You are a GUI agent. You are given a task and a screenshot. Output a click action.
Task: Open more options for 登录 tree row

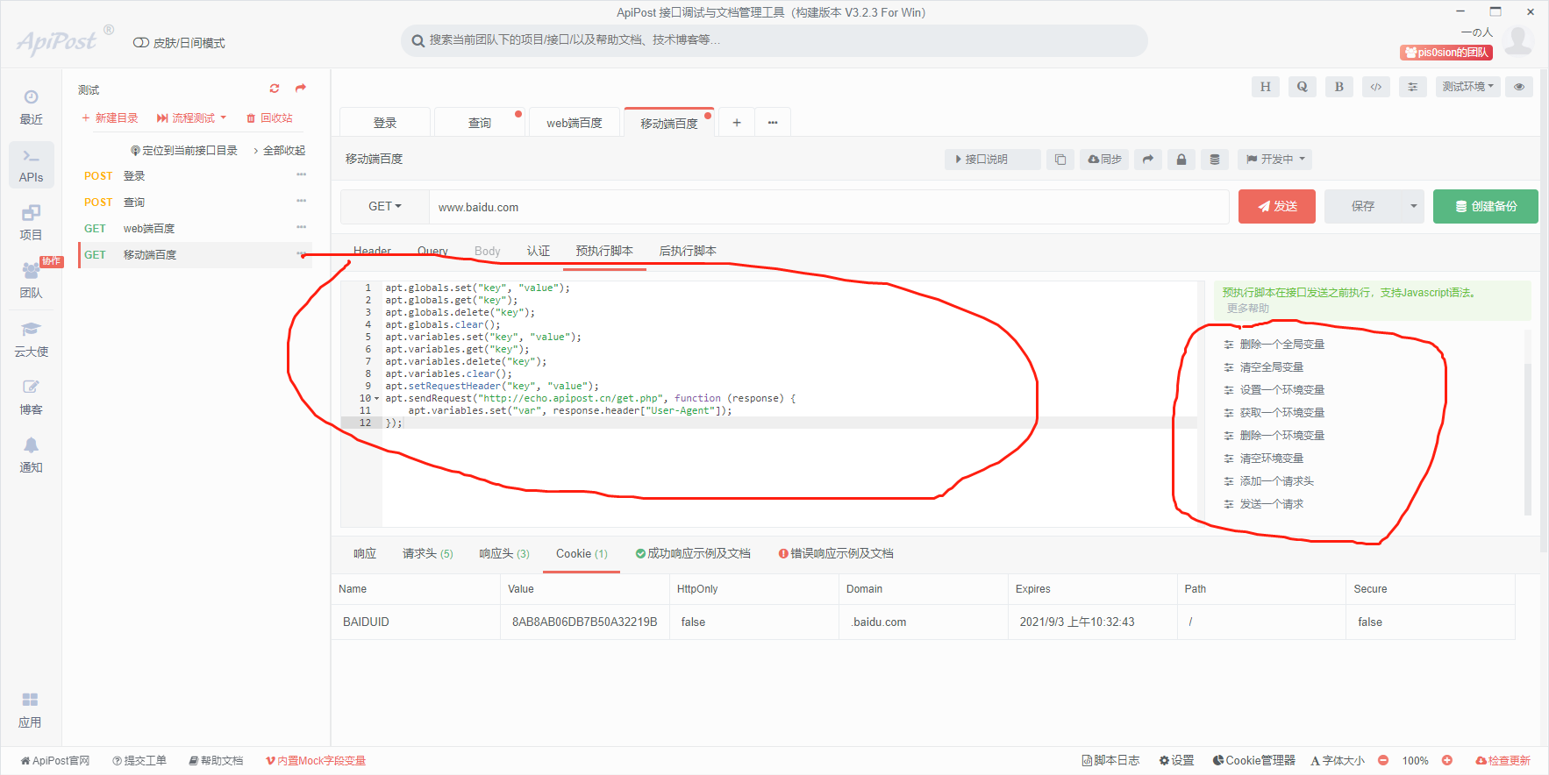pyautogui.click(x=302, y=175)
